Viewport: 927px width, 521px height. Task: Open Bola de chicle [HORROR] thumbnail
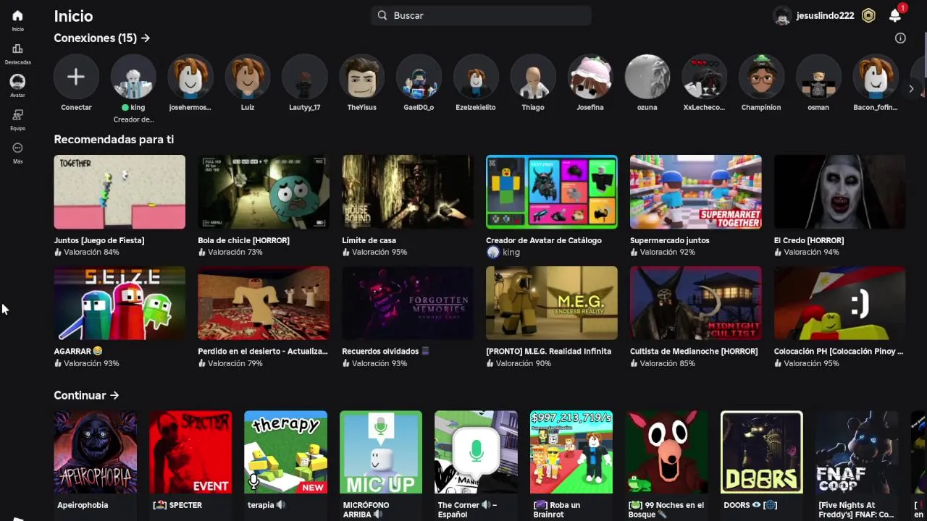264,192
